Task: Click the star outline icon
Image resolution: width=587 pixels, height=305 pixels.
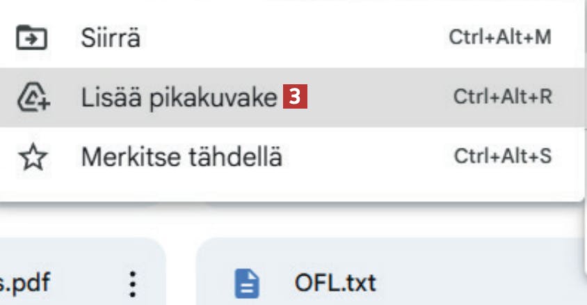Action: [31, 157]
